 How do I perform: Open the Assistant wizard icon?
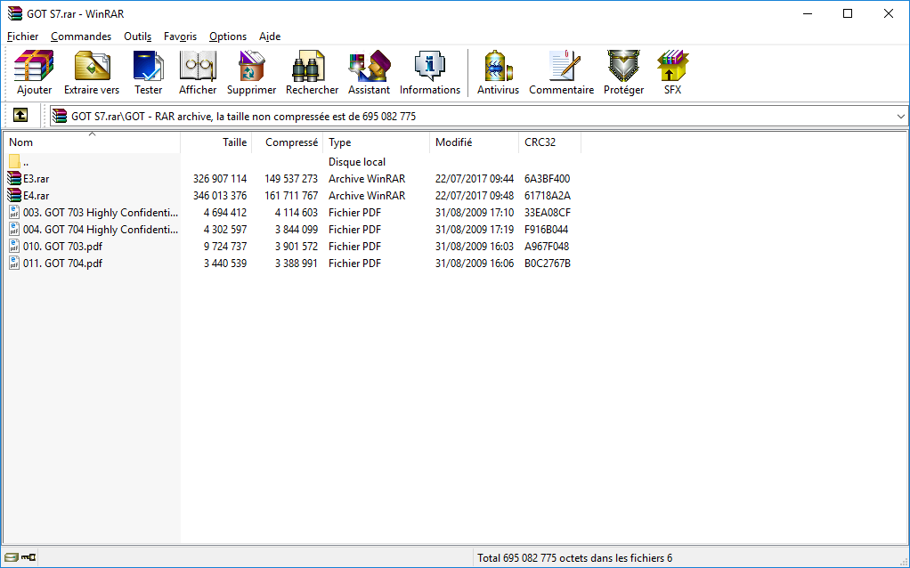click(370, 66)
